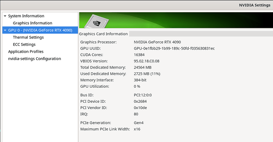273x142 pixels.
Task: Click the Graphics Processor value NVIDIA GeForce RTX 4090
Action: (x=157, y=42)
